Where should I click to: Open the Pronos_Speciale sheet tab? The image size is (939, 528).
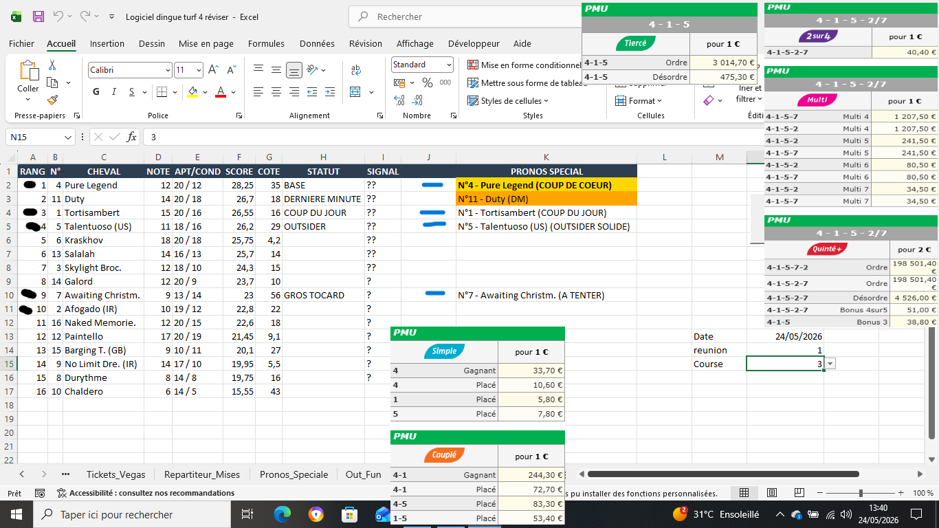[x=294, y=474]
